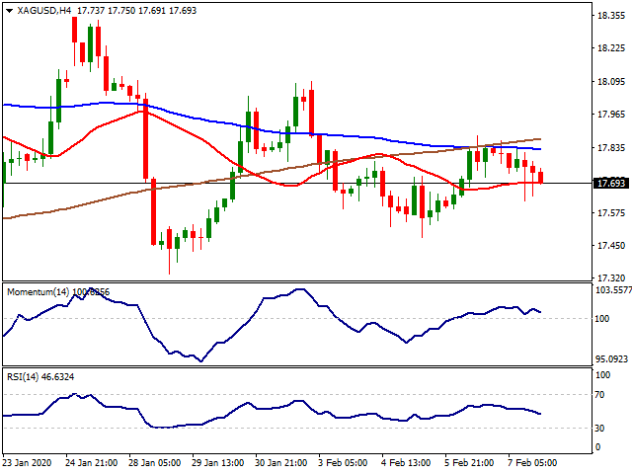Click the Momentum 100 level label
This screenshot has width=632, height=474.
coord(602,319)
